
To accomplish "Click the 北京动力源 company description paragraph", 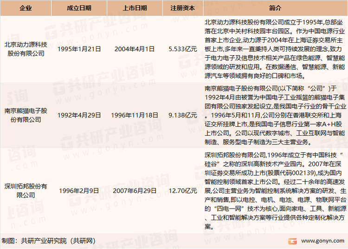I will pyautogui.click(x=275, y=49).
